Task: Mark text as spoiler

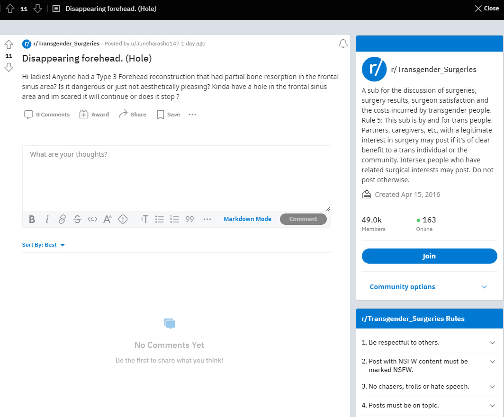Action: pos(123,219)
